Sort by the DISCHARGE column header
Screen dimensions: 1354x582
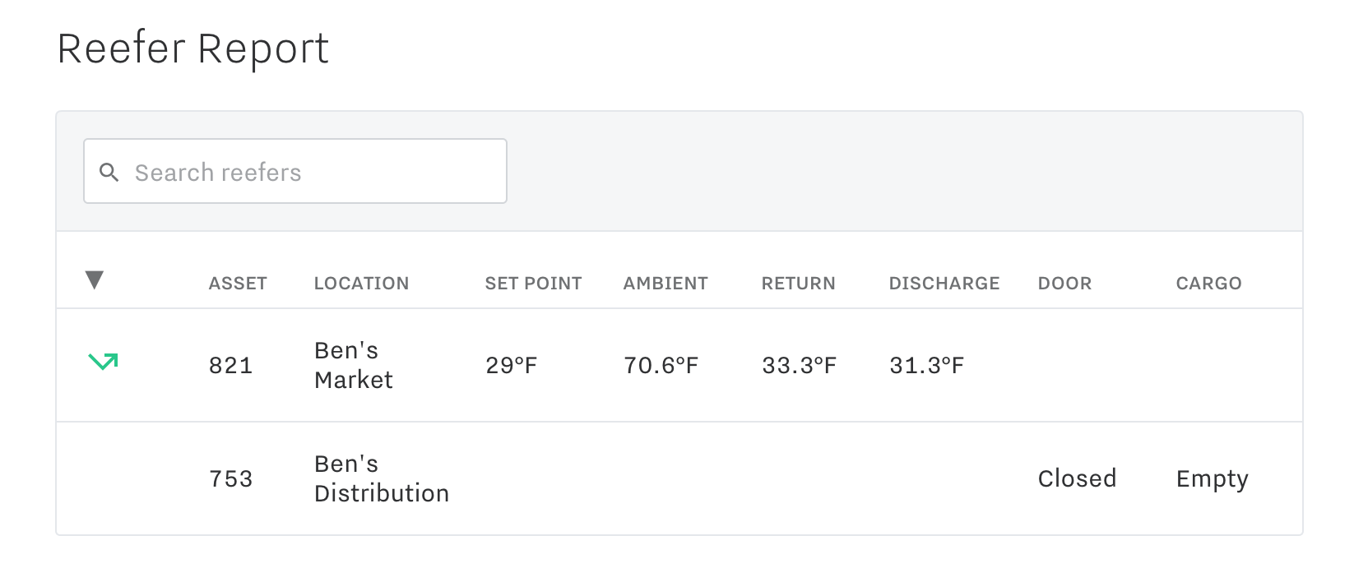(x=944, y=283)
